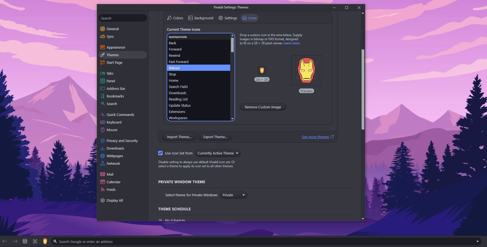Switch to the theme Settings tab
Screen dimensions: 487x247
228,18
